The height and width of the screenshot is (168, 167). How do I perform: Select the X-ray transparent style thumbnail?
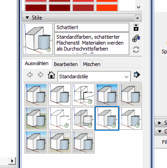(83, 118)
